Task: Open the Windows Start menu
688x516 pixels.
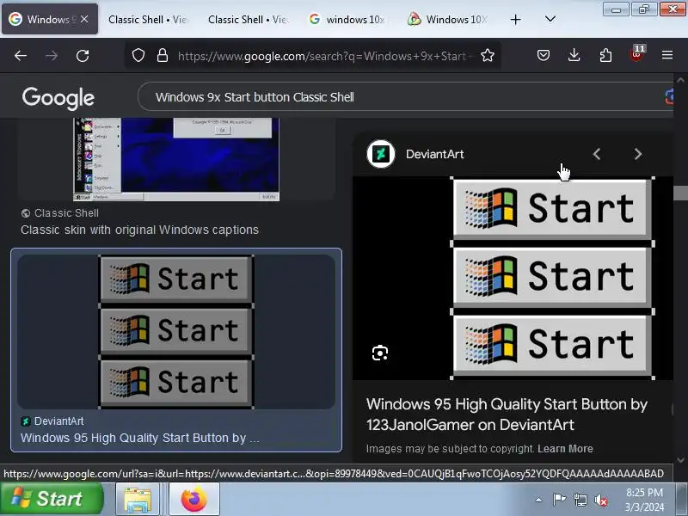Action: coord(52,499)
